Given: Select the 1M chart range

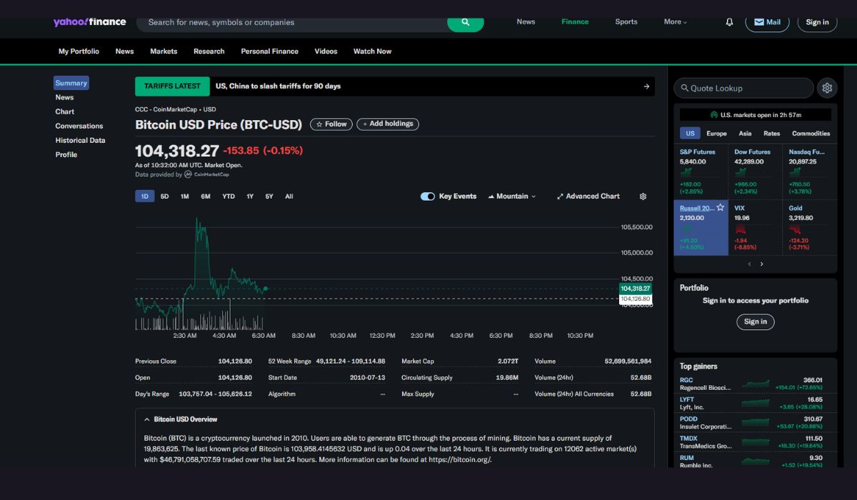Looking at the screenshot, I should click(185, 196).
